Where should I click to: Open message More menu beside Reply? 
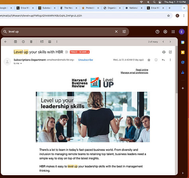click(170, 60)
